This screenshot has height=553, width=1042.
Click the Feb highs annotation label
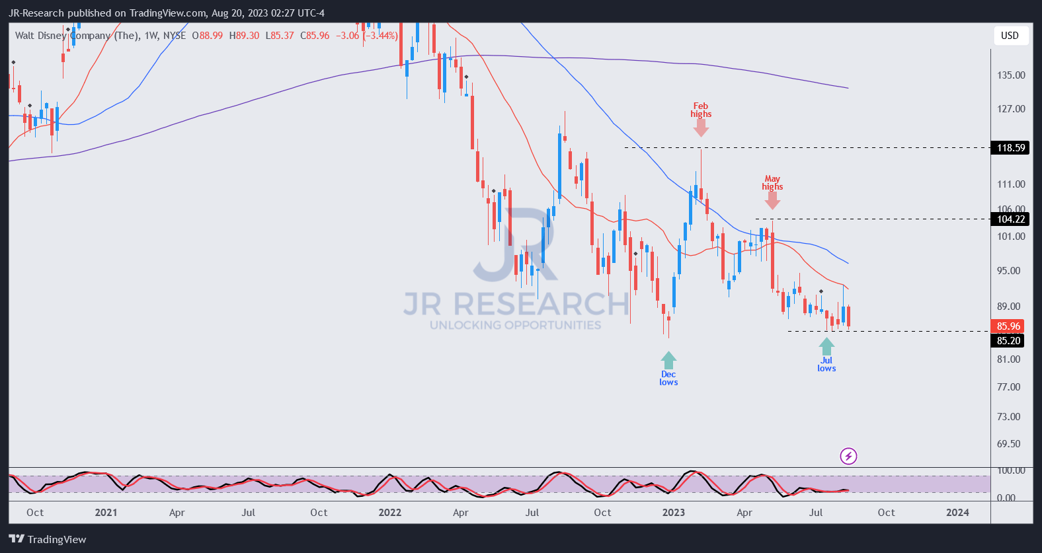tap(701, 110)
